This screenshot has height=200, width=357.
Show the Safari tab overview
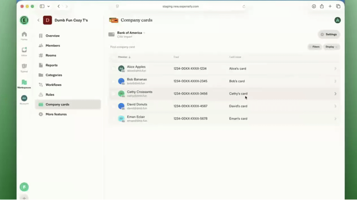click(338, 6)
